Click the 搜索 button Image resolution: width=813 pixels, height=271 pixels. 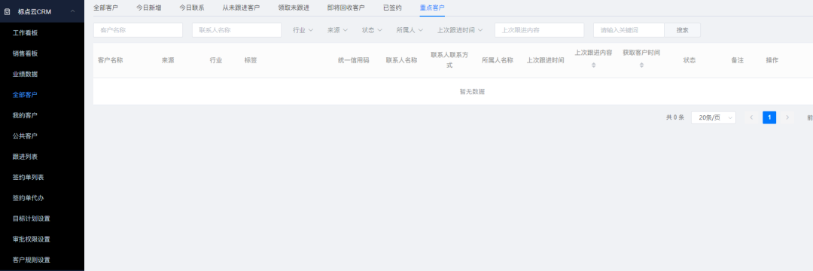682,30
